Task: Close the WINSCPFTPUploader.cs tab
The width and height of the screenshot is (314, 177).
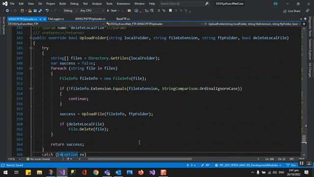Action: click(x=45, y=19)
